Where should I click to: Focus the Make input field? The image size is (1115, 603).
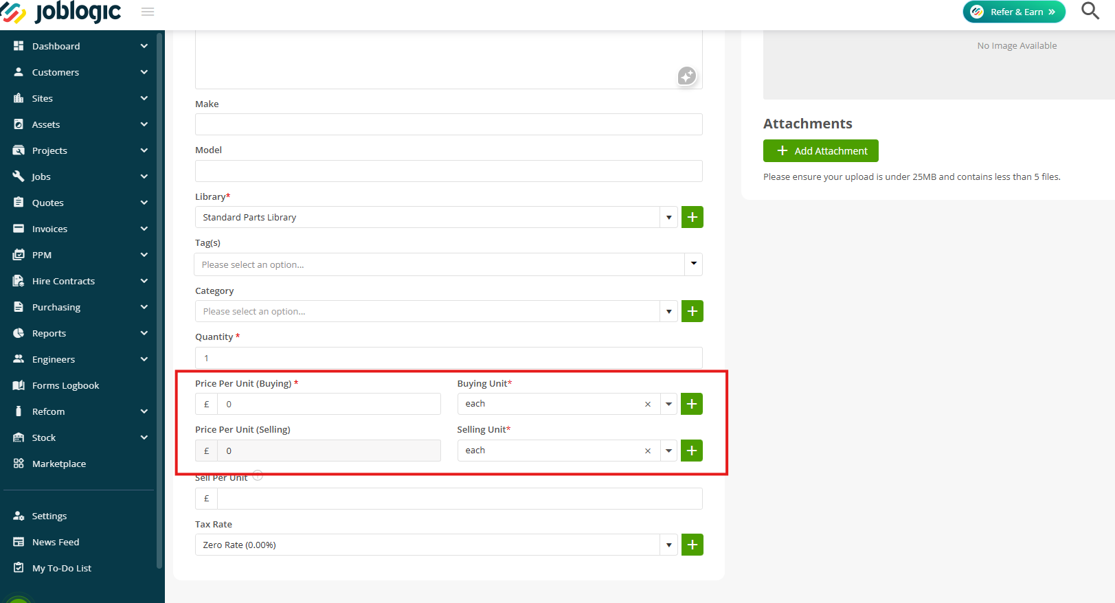[449, 124]
